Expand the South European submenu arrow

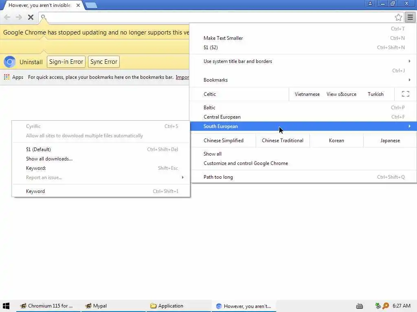point(409,126)
